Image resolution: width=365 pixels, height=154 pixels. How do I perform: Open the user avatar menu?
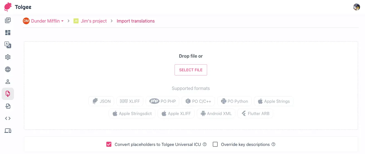point(356,7)
